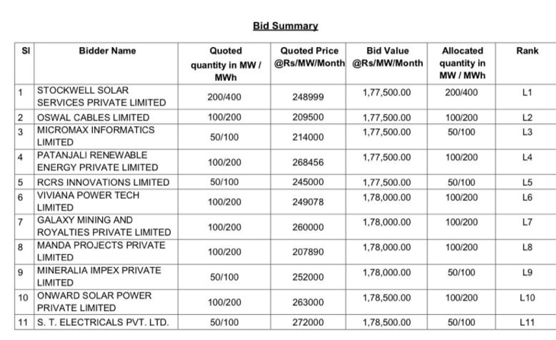Select the quoted price 207890 cell
The height and width of the screenshot is (340, 556).
(x=308, y=252)
